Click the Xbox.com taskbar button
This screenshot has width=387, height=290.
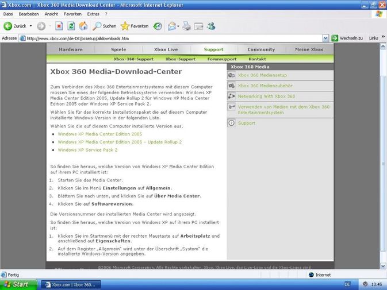click(71, 285)
